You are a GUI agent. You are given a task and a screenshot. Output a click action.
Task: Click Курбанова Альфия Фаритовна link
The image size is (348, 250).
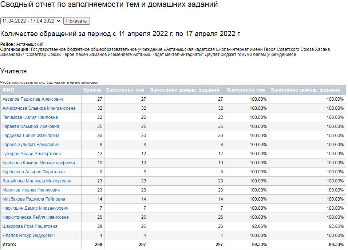33,172
